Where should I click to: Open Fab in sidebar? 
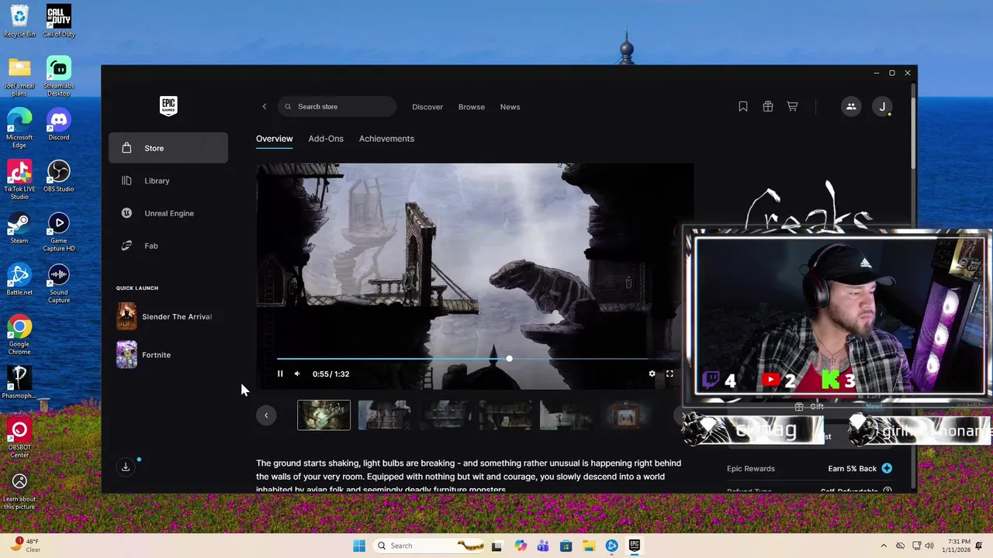point(168,246)
